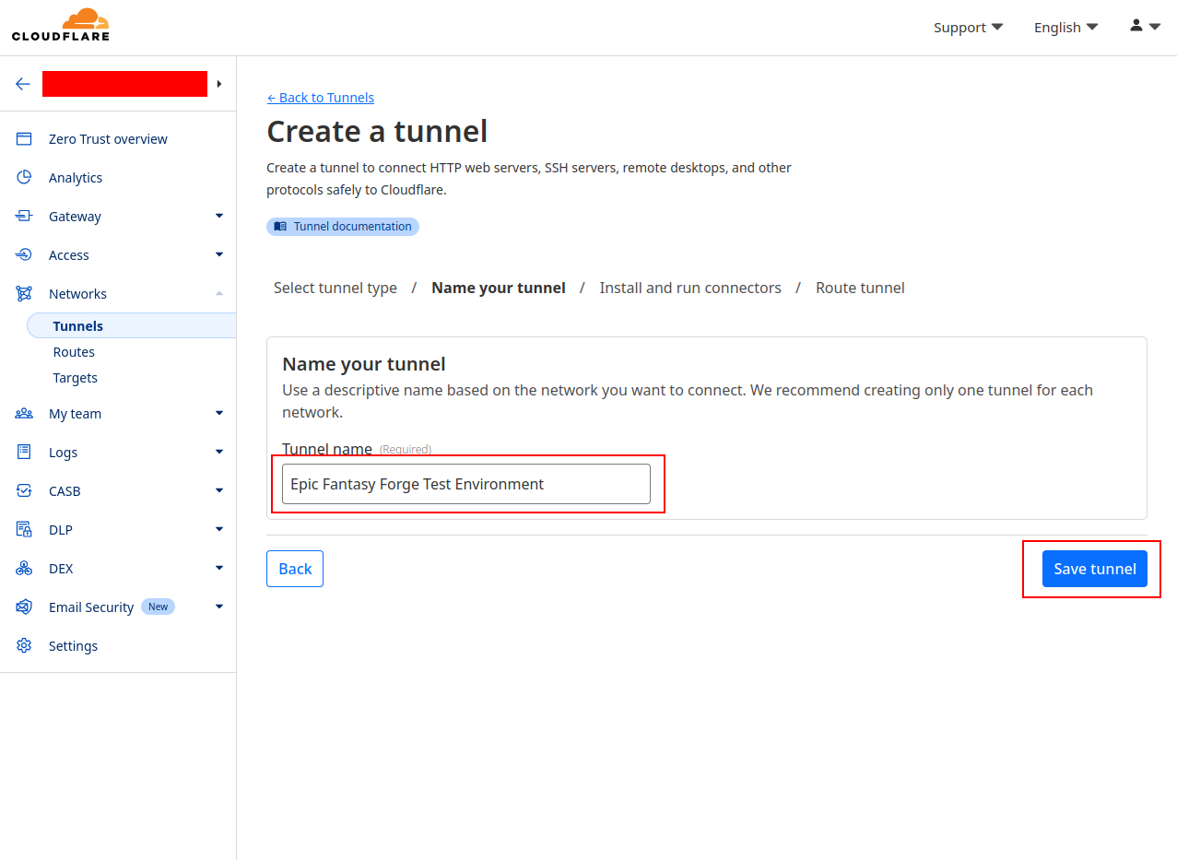
Task: Expand the Logs menu arrow
Action: [219, 452]
